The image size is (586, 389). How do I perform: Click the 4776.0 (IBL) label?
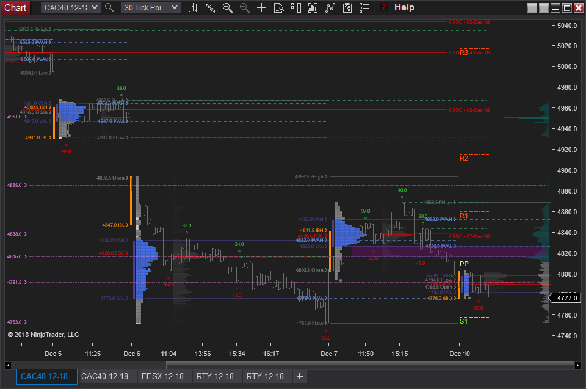pos(442,298)
